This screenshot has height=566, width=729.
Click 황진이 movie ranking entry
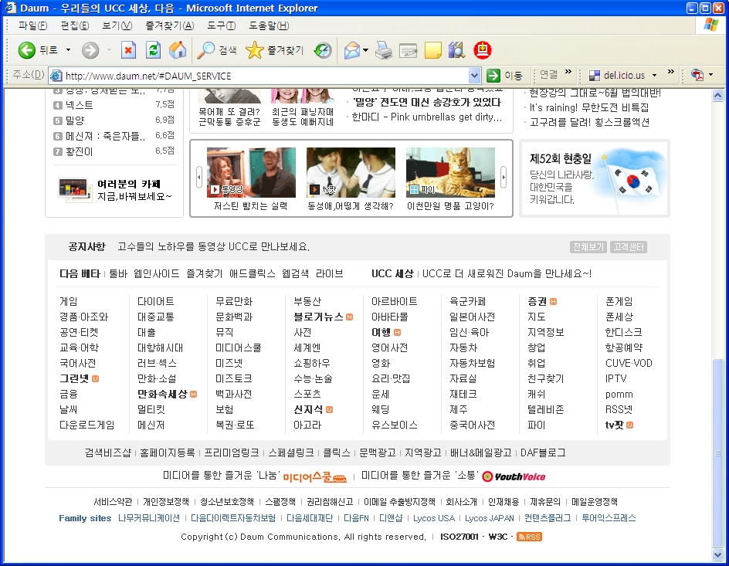tap(79, 151)
